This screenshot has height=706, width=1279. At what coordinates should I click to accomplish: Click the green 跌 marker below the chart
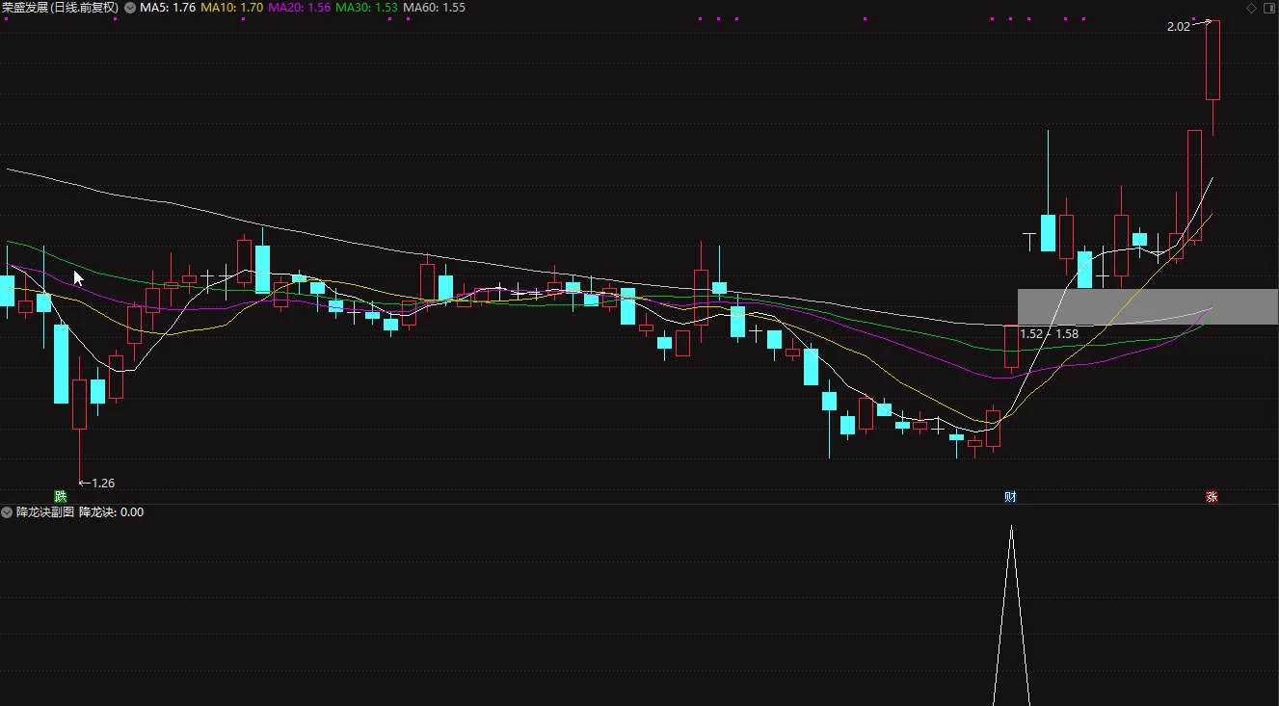[61, 497]
